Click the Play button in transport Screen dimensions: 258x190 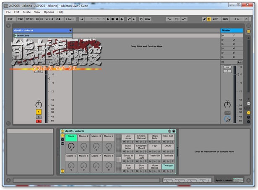tap(108, 19)
